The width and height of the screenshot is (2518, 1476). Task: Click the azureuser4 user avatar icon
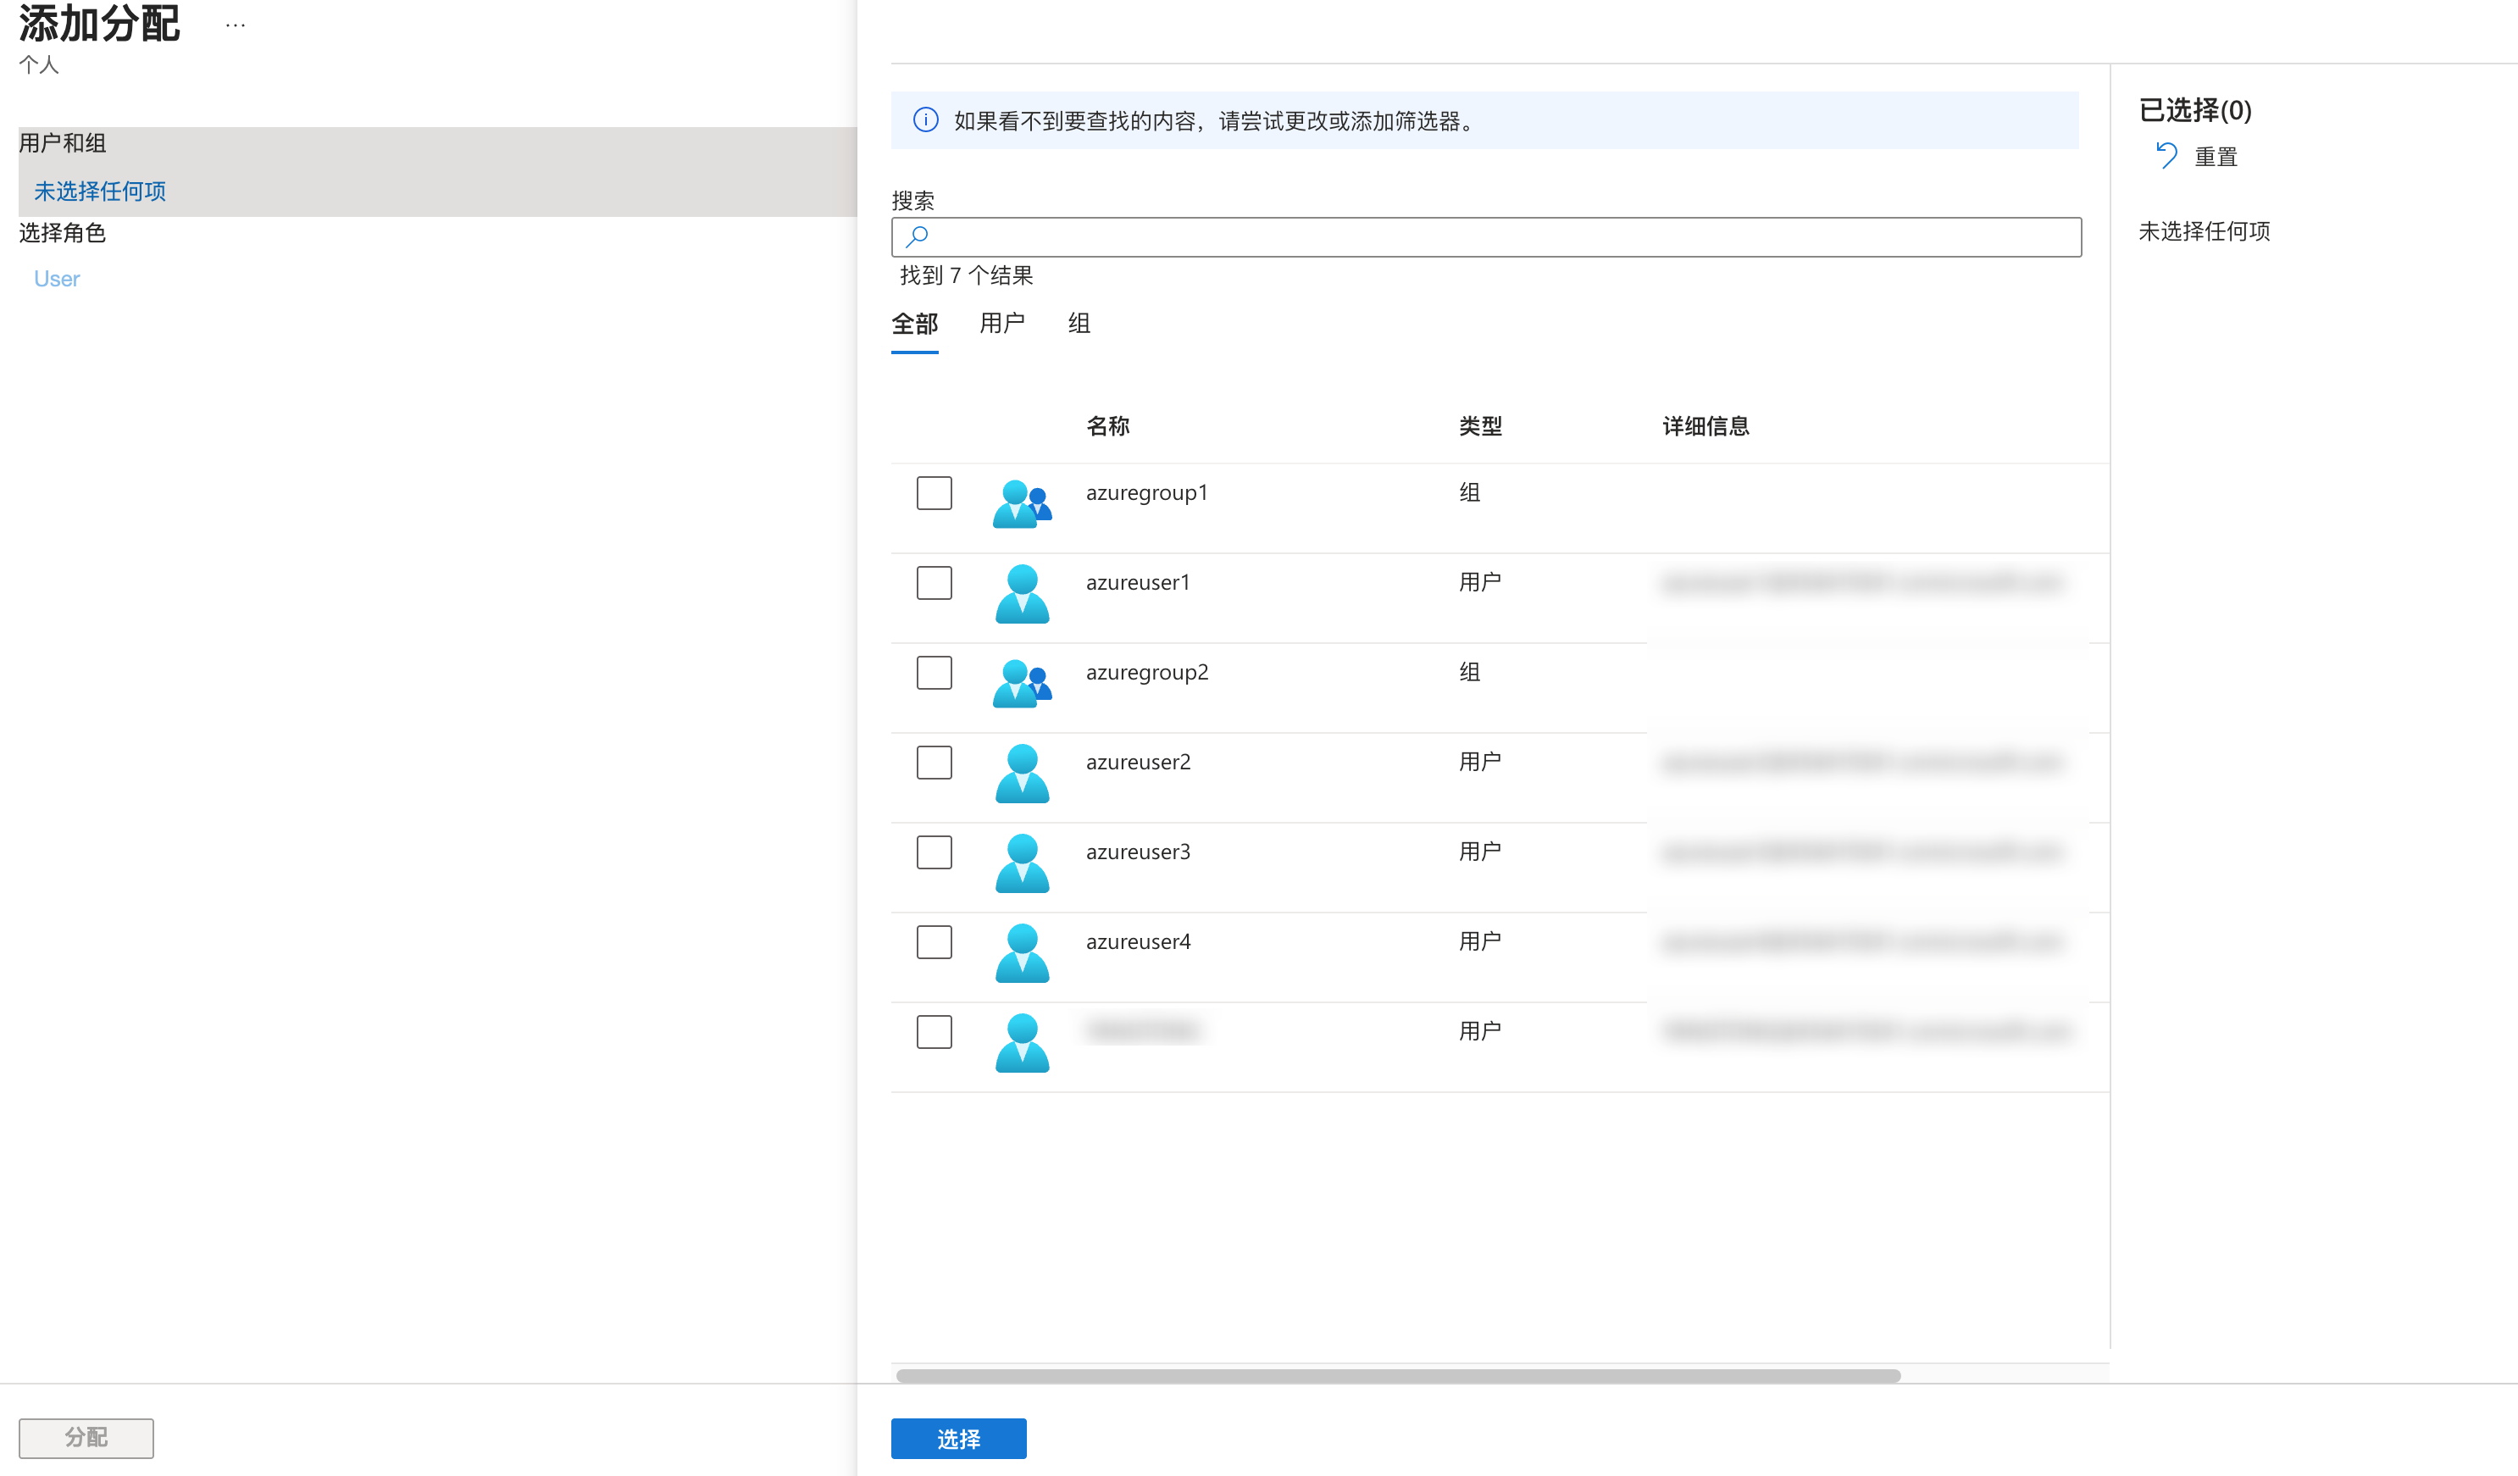pyautogui.click(x=1021, y=952)
